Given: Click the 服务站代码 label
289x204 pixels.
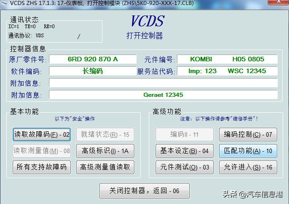Looking at the screenshot, I should coord(156,71).
